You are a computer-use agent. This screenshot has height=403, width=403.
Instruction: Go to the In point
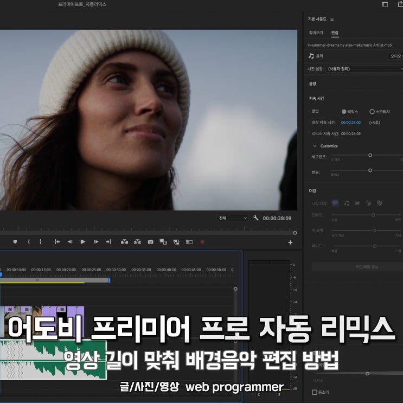click(x=57, y=241)
